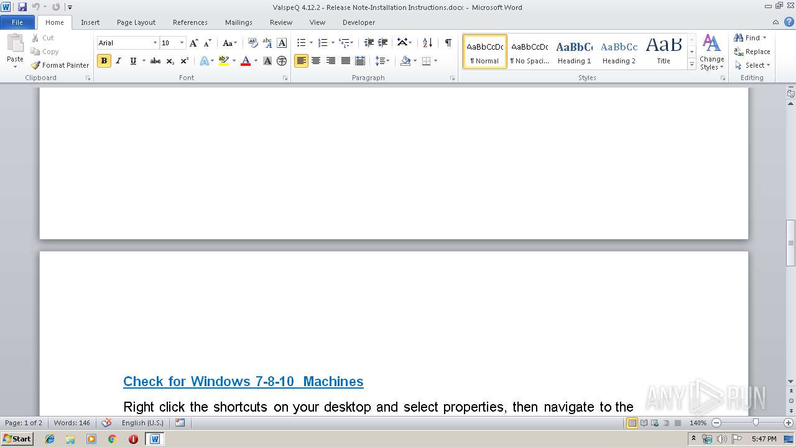Viewport: 796px width, 447px height.
Task: Click the Character Shading icon
Action: click(267, 61)
